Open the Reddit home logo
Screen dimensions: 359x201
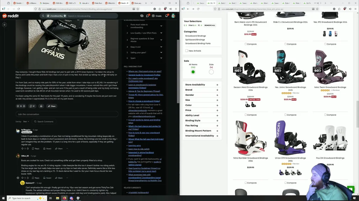pyautogui.click(x=10, y=16)
